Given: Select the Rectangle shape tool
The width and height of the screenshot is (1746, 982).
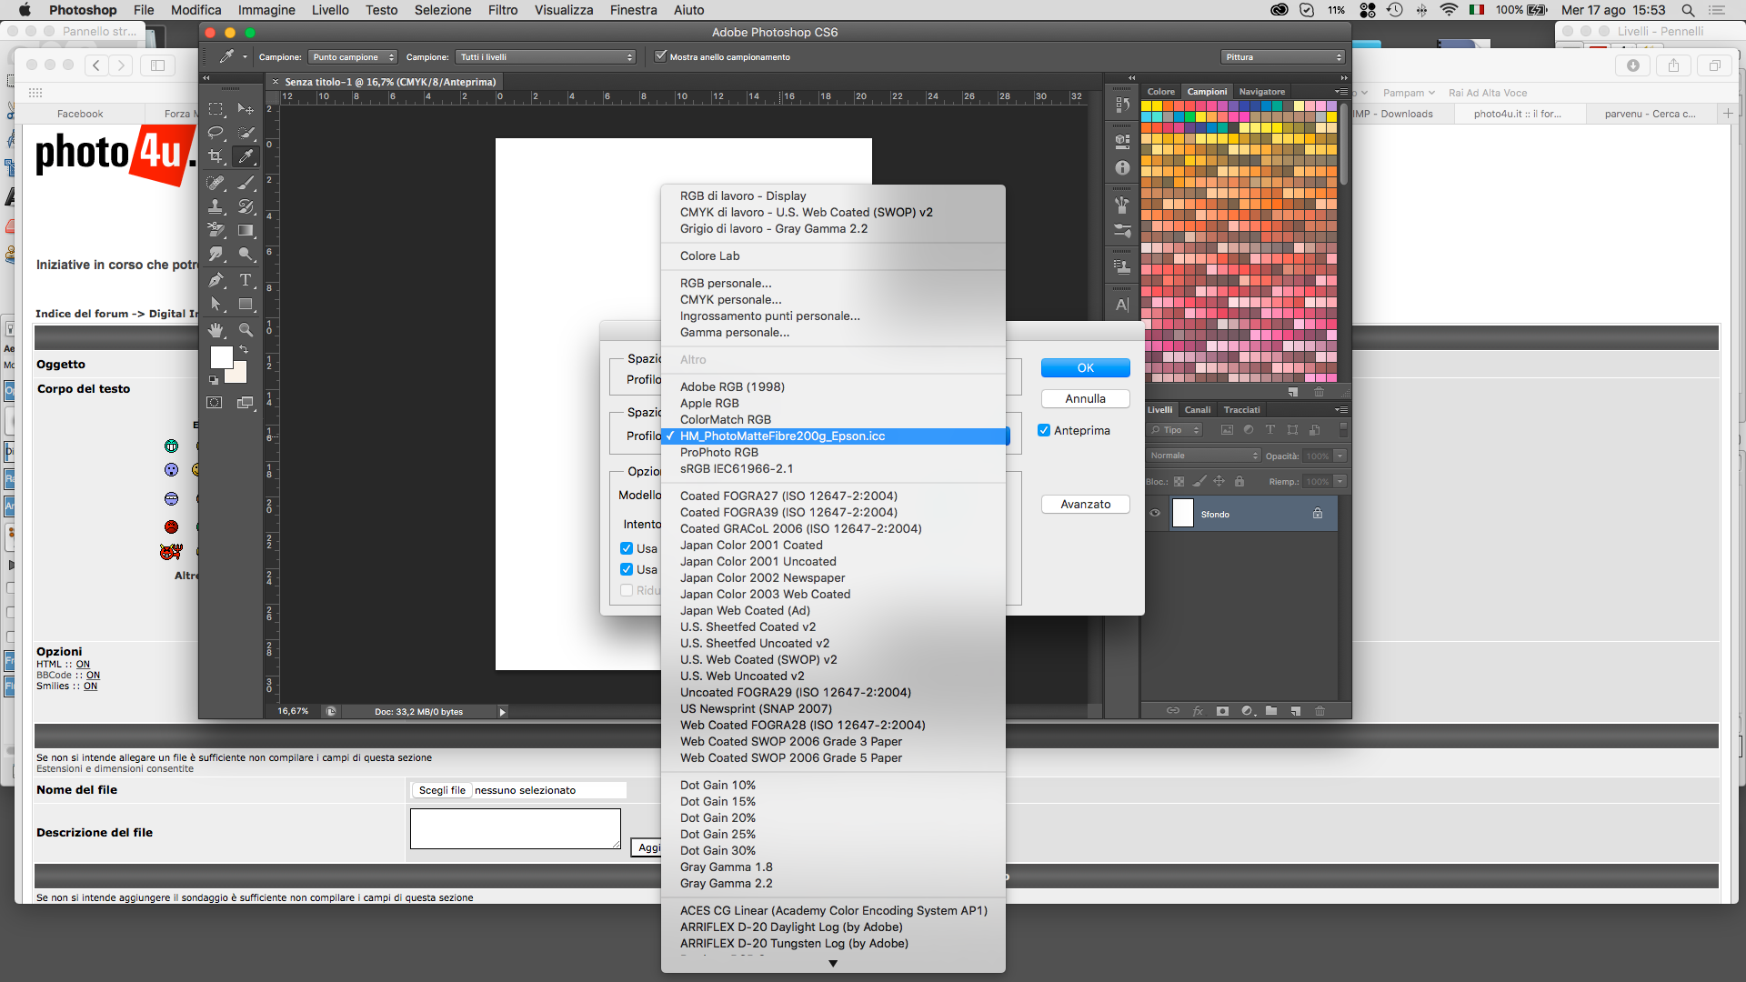Looking at the screenshot, I should pos(246,304).
